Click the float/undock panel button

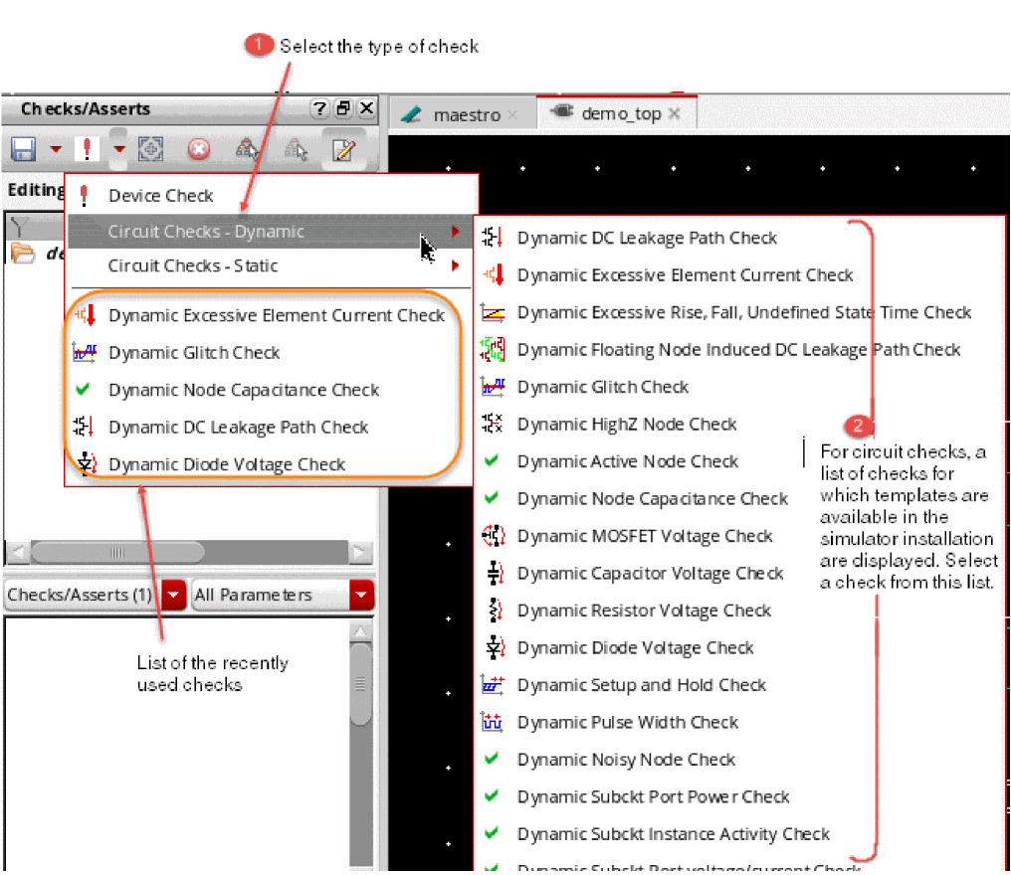(343, 108)
